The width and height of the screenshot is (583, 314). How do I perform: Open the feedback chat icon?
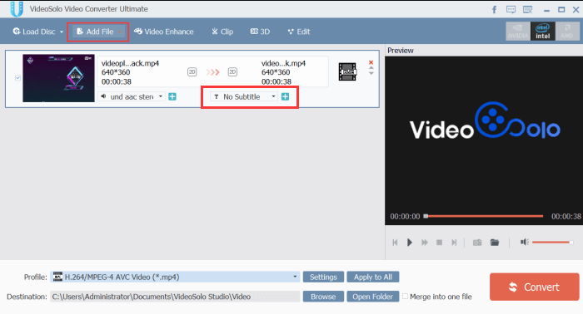(511, 10)
